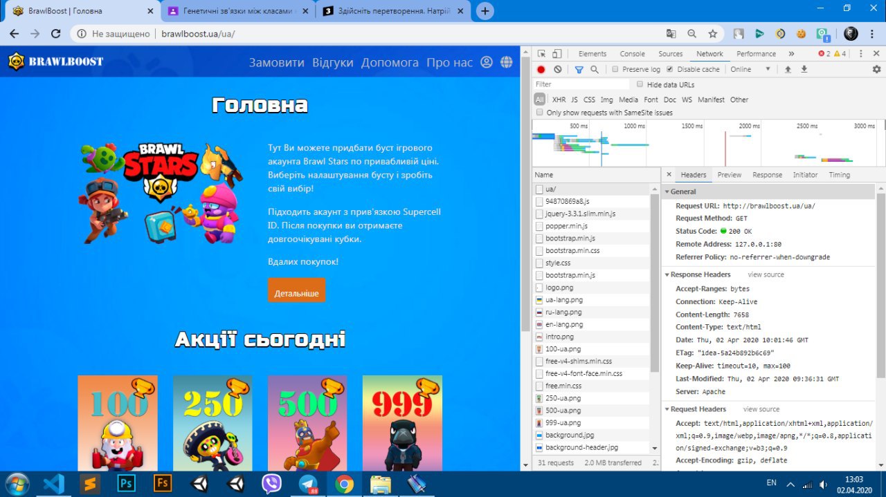Image resolution: width=886 pixels, height=497 pixels.
Task: Open the Timing tab of the request
Action: click(x=839, y=175)
